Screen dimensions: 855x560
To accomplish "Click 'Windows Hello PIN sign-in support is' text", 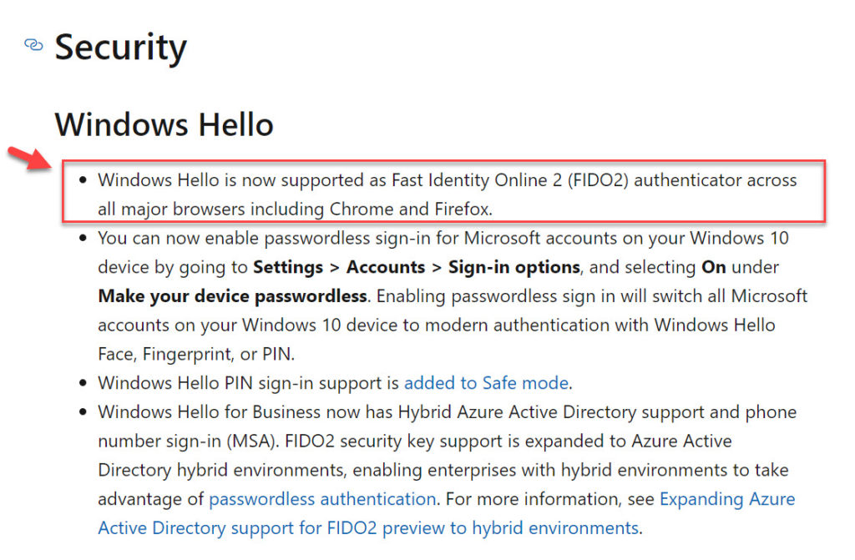I will (248, 383).
